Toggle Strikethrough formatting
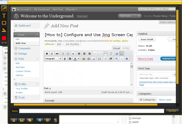182x124 pixels. (57, 54)
